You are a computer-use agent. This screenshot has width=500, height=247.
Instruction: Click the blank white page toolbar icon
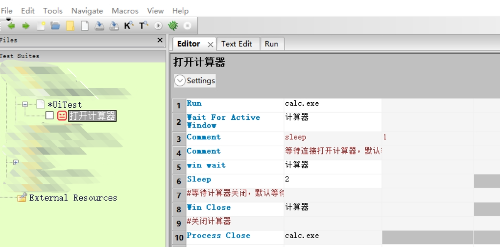coord(85,26)
